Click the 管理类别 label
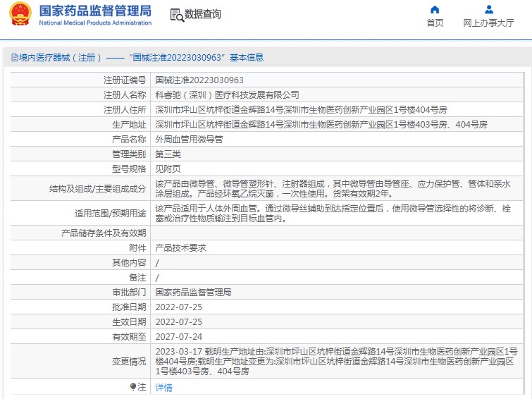The width and height of the screenshot is (532, 399). tap(129, 154)
